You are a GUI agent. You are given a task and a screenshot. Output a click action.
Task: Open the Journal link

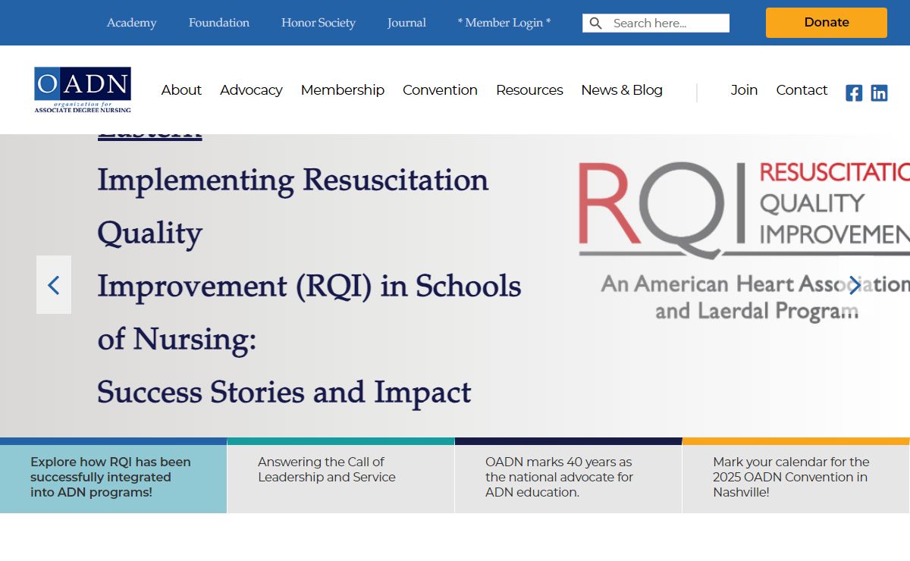click(406, 23)
